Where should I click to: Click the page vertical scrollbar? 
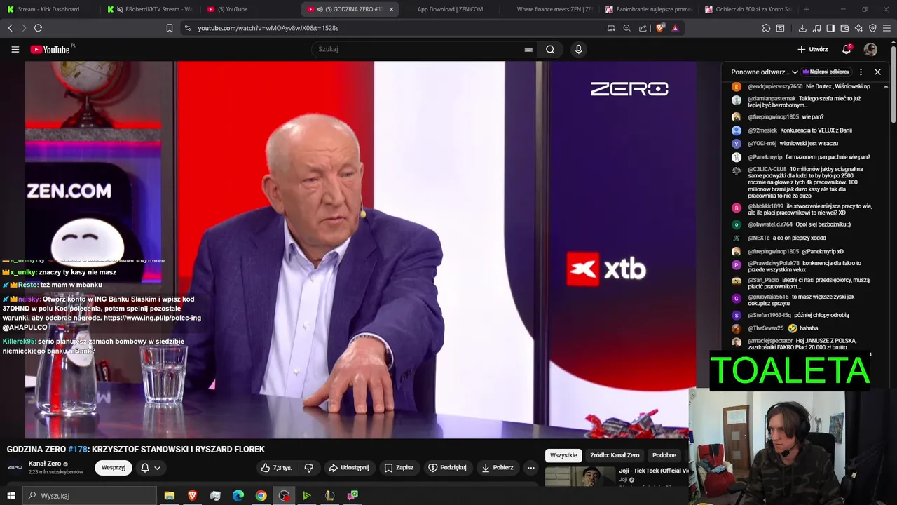[893, 84]
